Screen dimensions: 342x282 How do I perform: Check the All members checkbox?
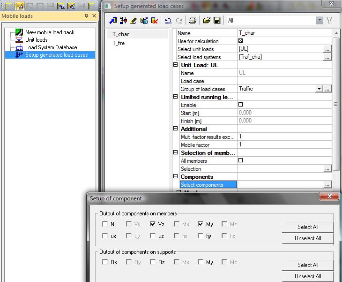(x=241, y=160)
